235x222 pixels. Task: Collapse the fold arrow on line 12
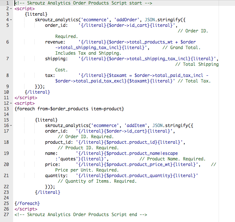coord(11,103)
